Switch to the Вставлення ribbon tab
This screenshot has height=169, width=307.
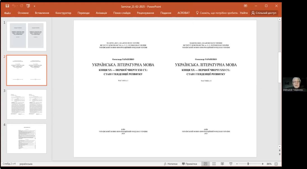(x=42, y=13)
